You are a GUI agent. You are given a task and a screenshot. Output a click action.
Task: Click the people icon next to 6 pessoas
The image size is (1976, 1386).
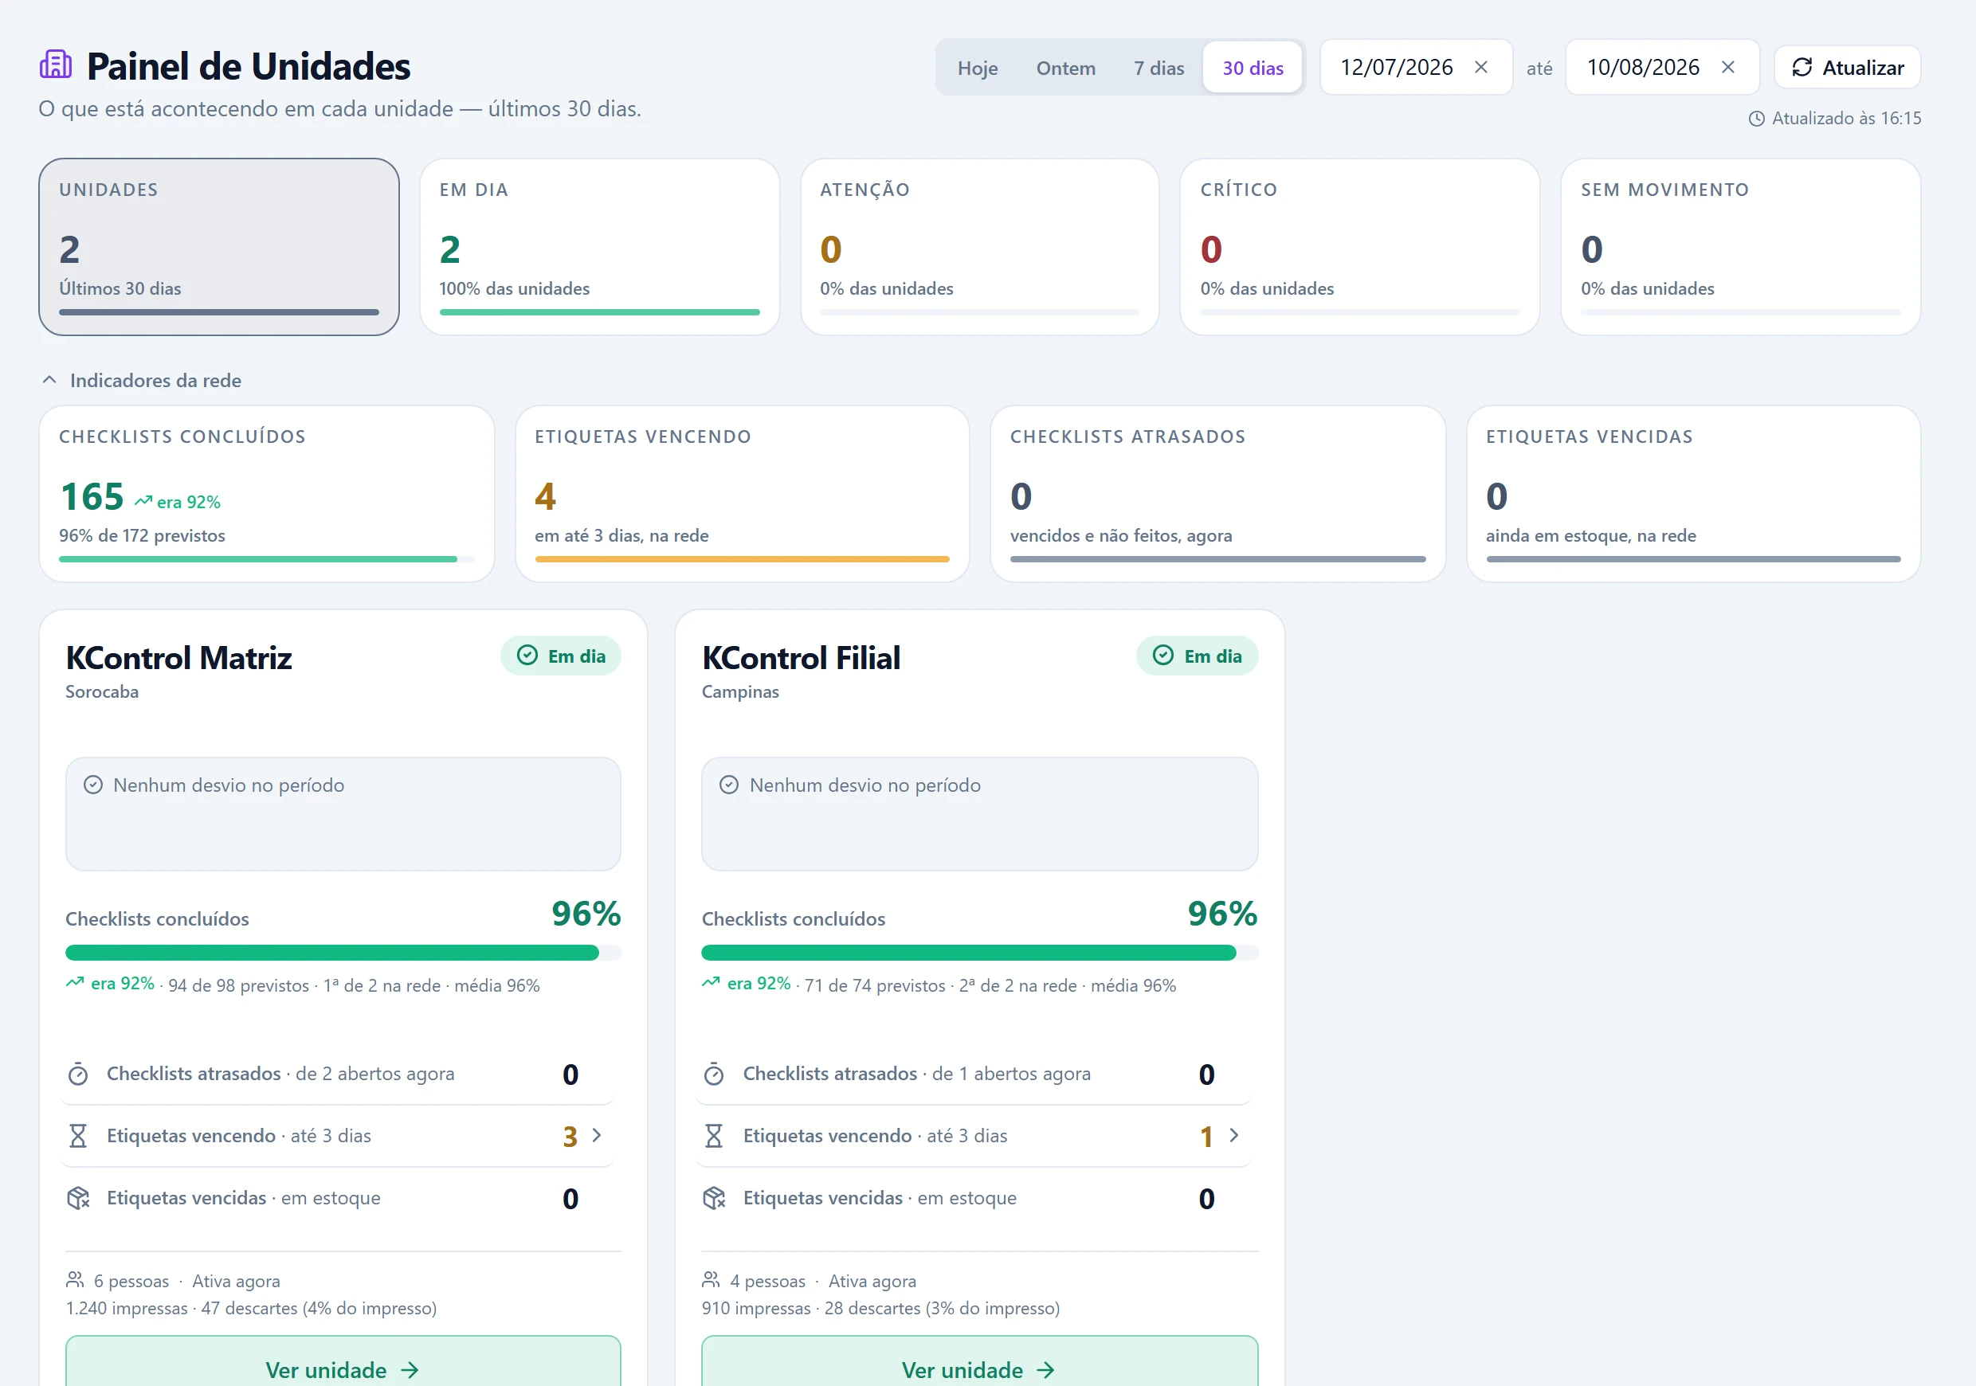(x=75, y=1280)
